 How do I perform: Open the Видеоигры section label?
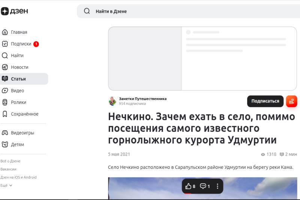(22, 132)
